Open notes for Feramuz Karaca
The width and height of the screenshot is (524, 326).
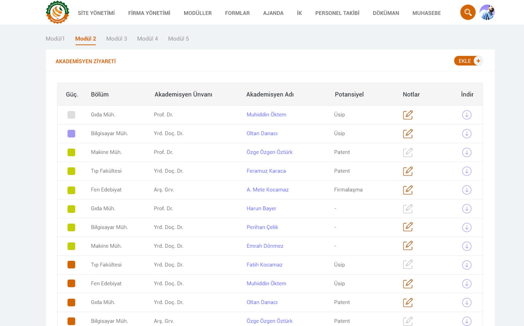tap(407, 171)
